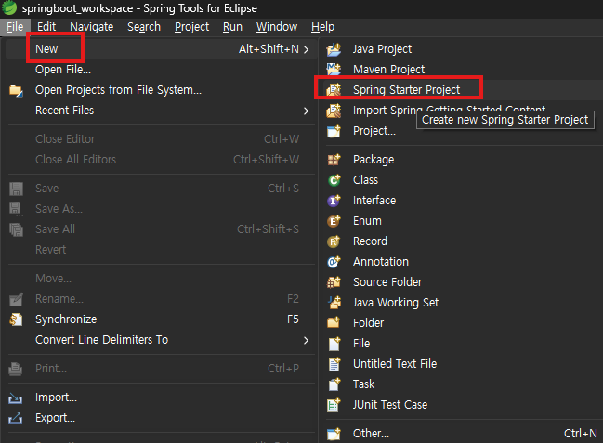The image size is (603, 443).
Task: Create a new Package
Action: (463, 160)
